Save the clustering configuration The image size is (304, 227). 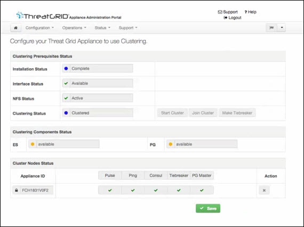pos(208,208)
